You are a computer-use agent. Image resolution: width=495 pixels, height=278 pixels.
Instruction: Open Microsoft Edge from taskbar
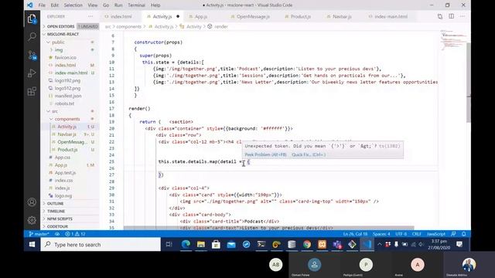186,244
